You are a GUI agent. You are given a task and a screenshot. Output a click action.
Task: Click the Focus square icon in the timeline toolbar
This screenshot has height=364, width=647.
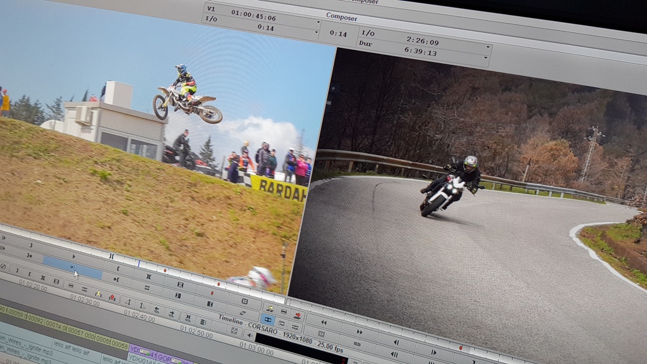click(x=234, y=331)
